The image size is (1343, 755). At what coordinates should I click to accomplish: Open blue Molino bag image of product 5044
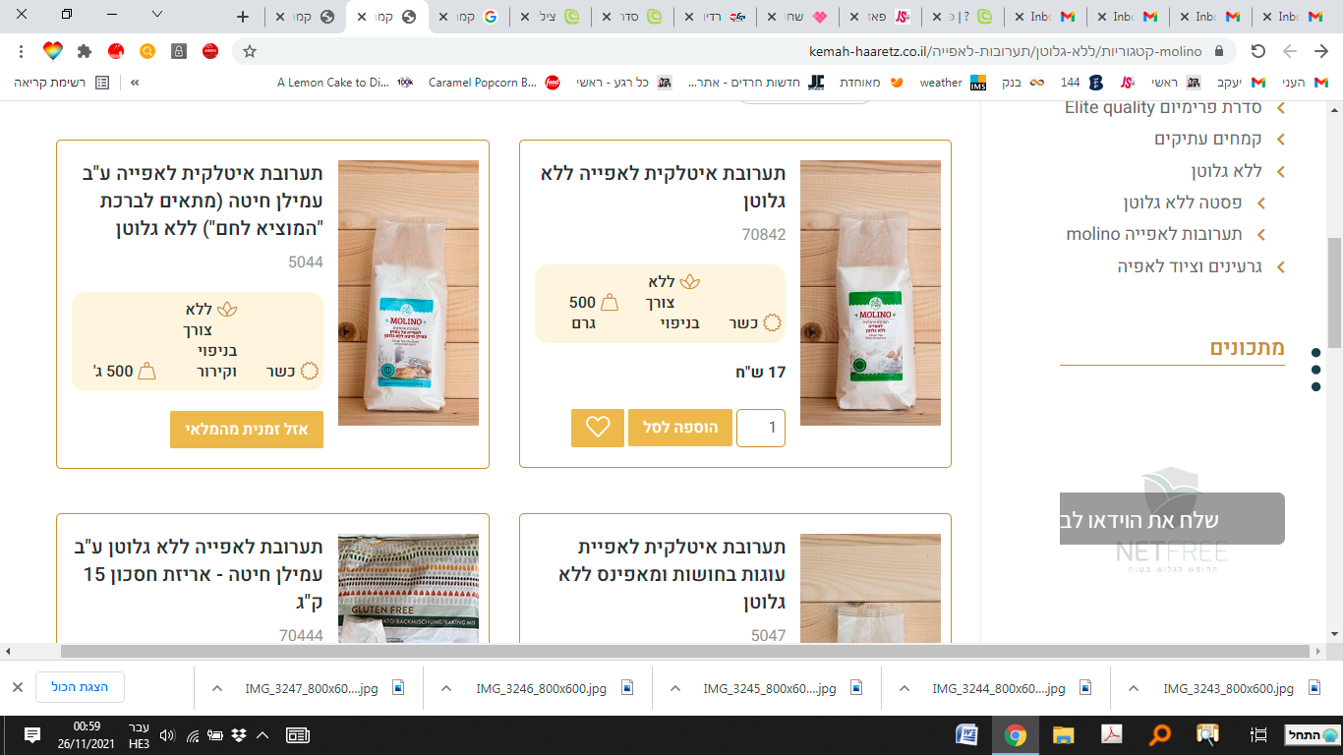[408, 293]
